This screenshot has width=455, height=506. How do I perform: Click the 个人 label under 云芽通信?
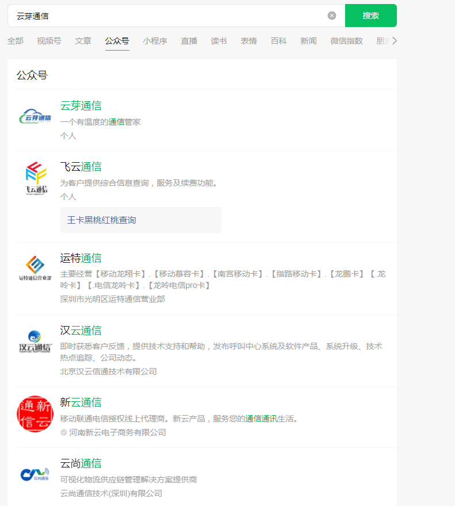pos(68,136)
